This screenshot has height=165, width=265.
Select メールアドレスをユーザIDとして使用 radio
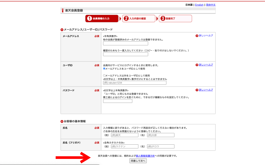pyautogui.click(x=104, y=69)
